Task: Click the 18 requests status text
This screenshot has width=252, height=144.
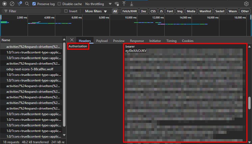Action: pyautogui.click(x=11, y=142)
